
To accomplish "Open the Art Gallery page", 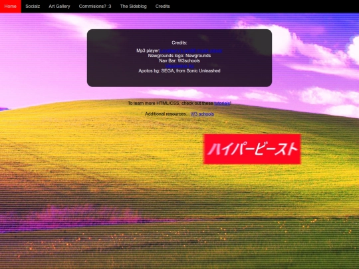I will point(59,7).
